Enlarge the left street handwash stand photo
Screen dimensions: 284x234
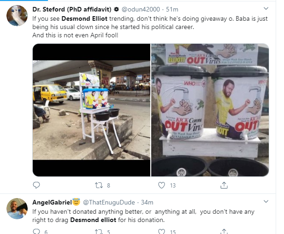91,110
